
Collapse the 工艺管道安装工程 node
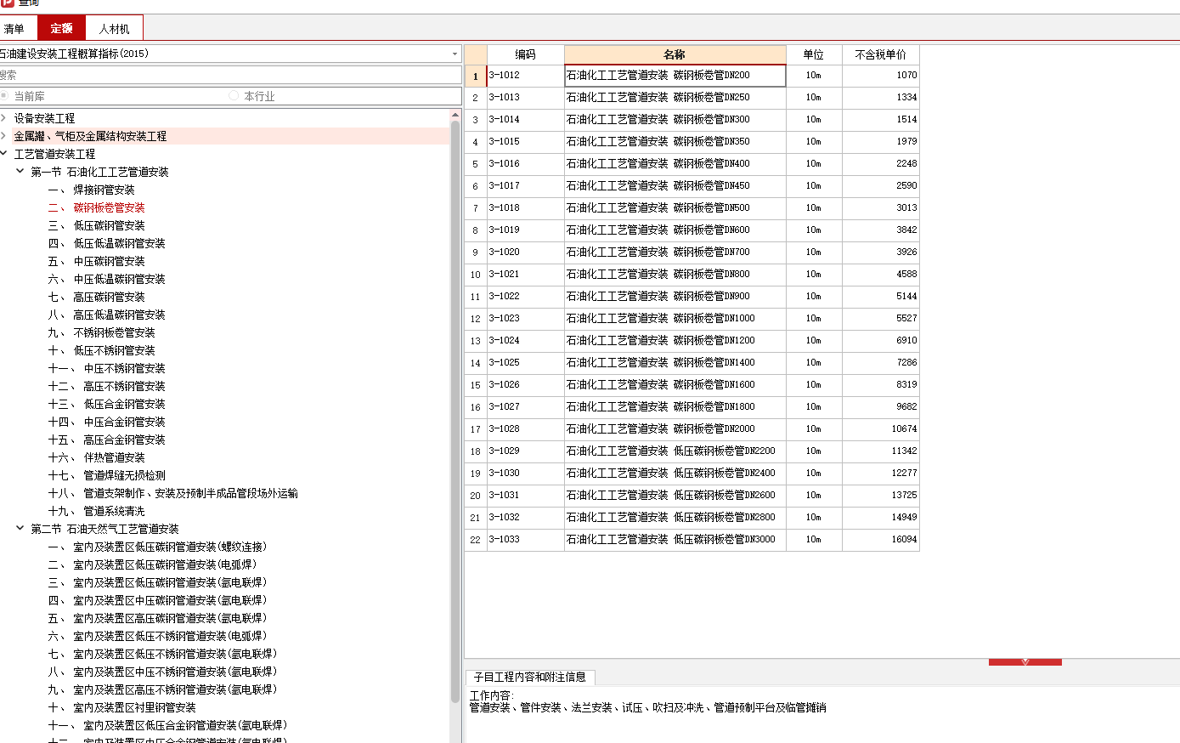pos(4,154)
